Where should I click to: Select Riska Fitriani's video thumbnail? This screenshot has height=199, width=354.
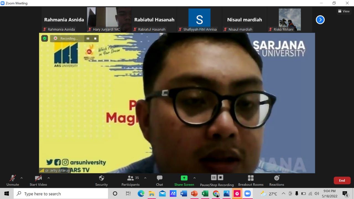click(290, 20)
